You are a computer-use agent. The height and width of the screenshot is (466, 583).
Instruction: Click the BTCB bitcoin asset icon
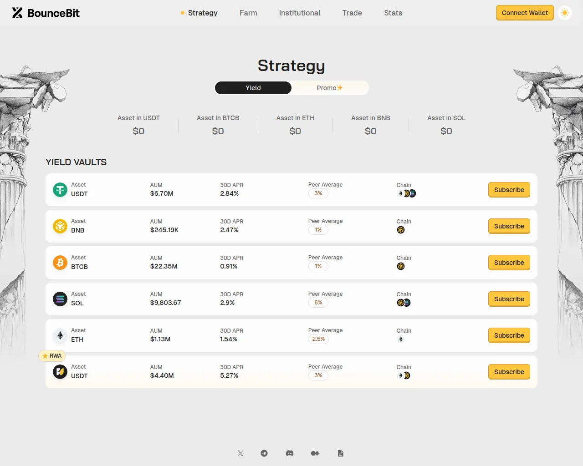(60, 263)
